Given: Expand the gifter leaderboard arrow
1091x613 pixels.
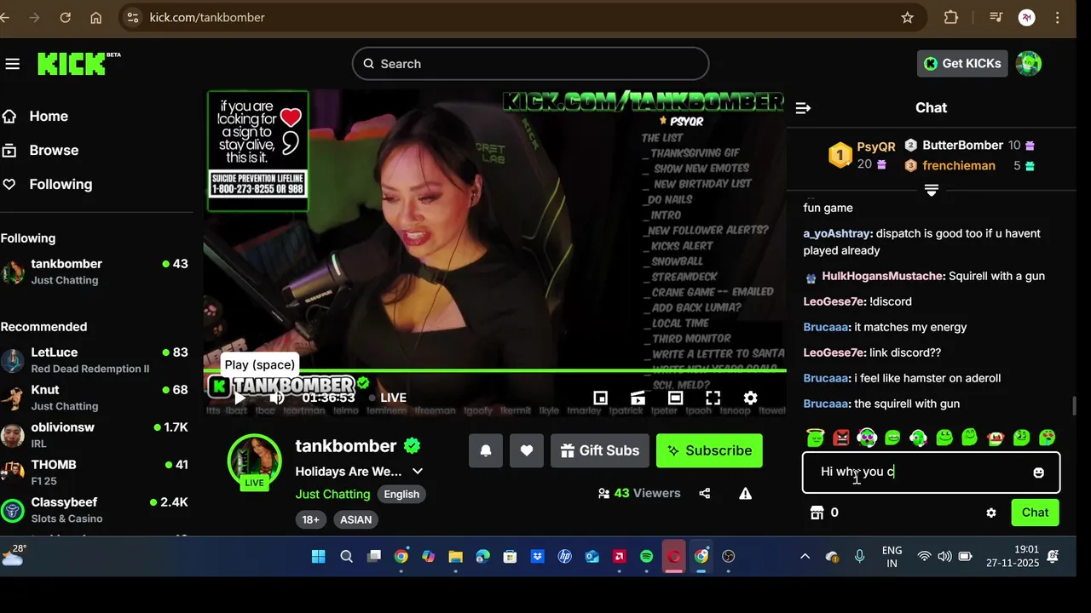Looking at the screenshot, I should pyautogui.click(x=932, y=190).
